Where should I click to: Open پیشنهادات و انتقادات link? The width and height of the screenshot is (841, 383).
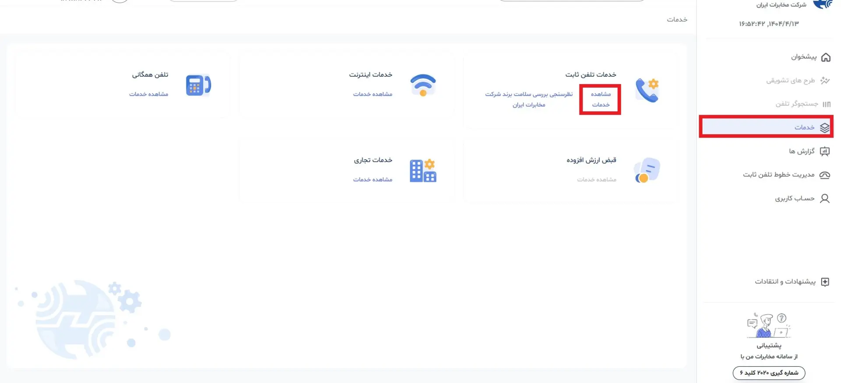[x=785, y=281]
